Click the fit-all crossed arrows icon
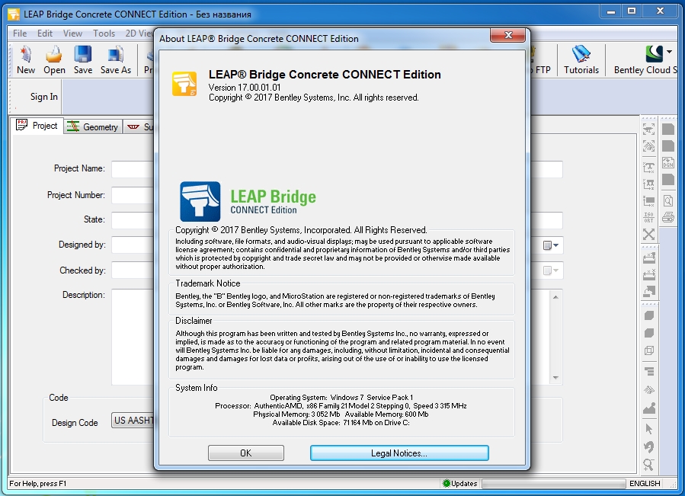 [x=648, y=235]
